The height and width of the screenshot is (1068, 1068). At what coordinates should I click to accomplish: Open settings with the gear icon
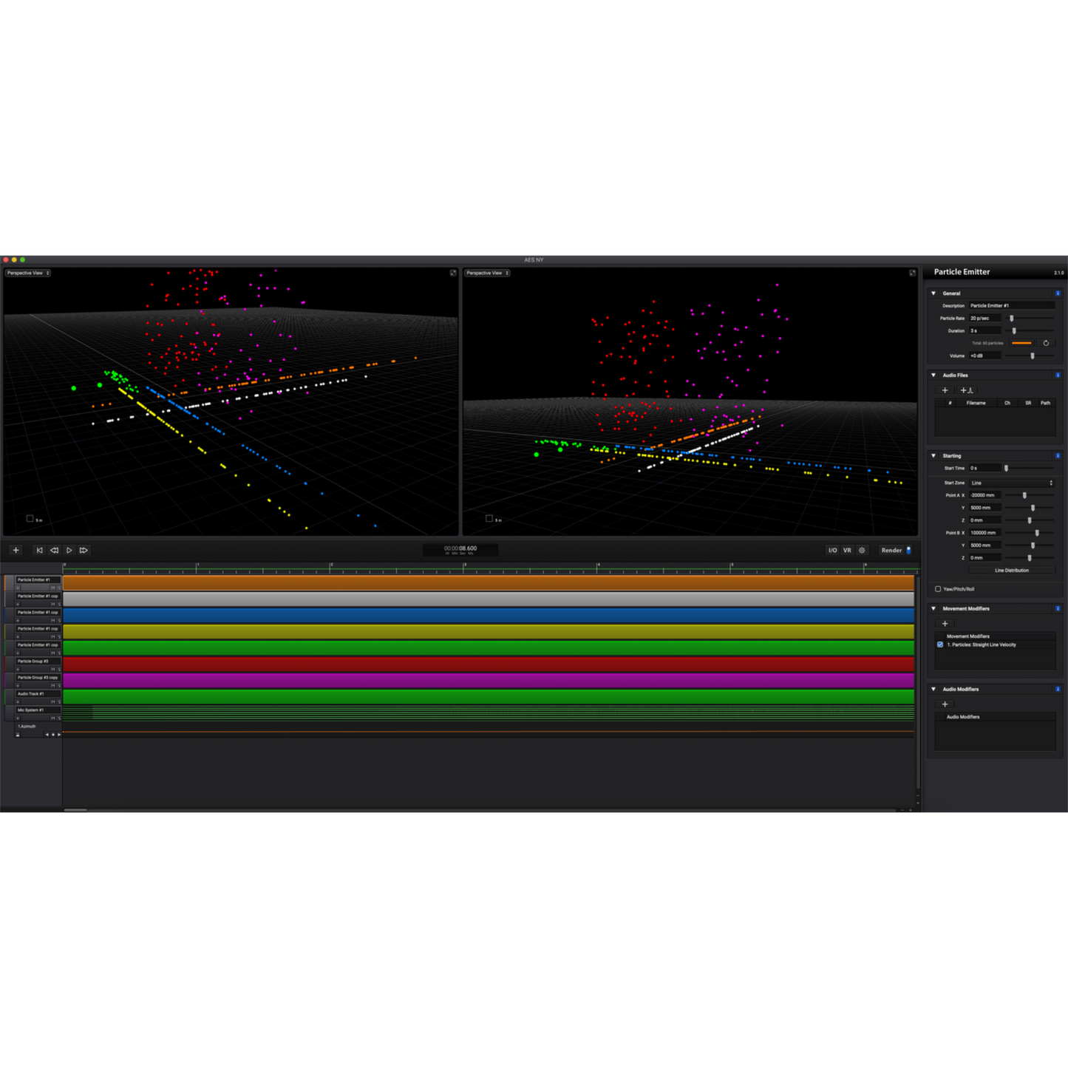pyautogui.click(x=862, y=550)
